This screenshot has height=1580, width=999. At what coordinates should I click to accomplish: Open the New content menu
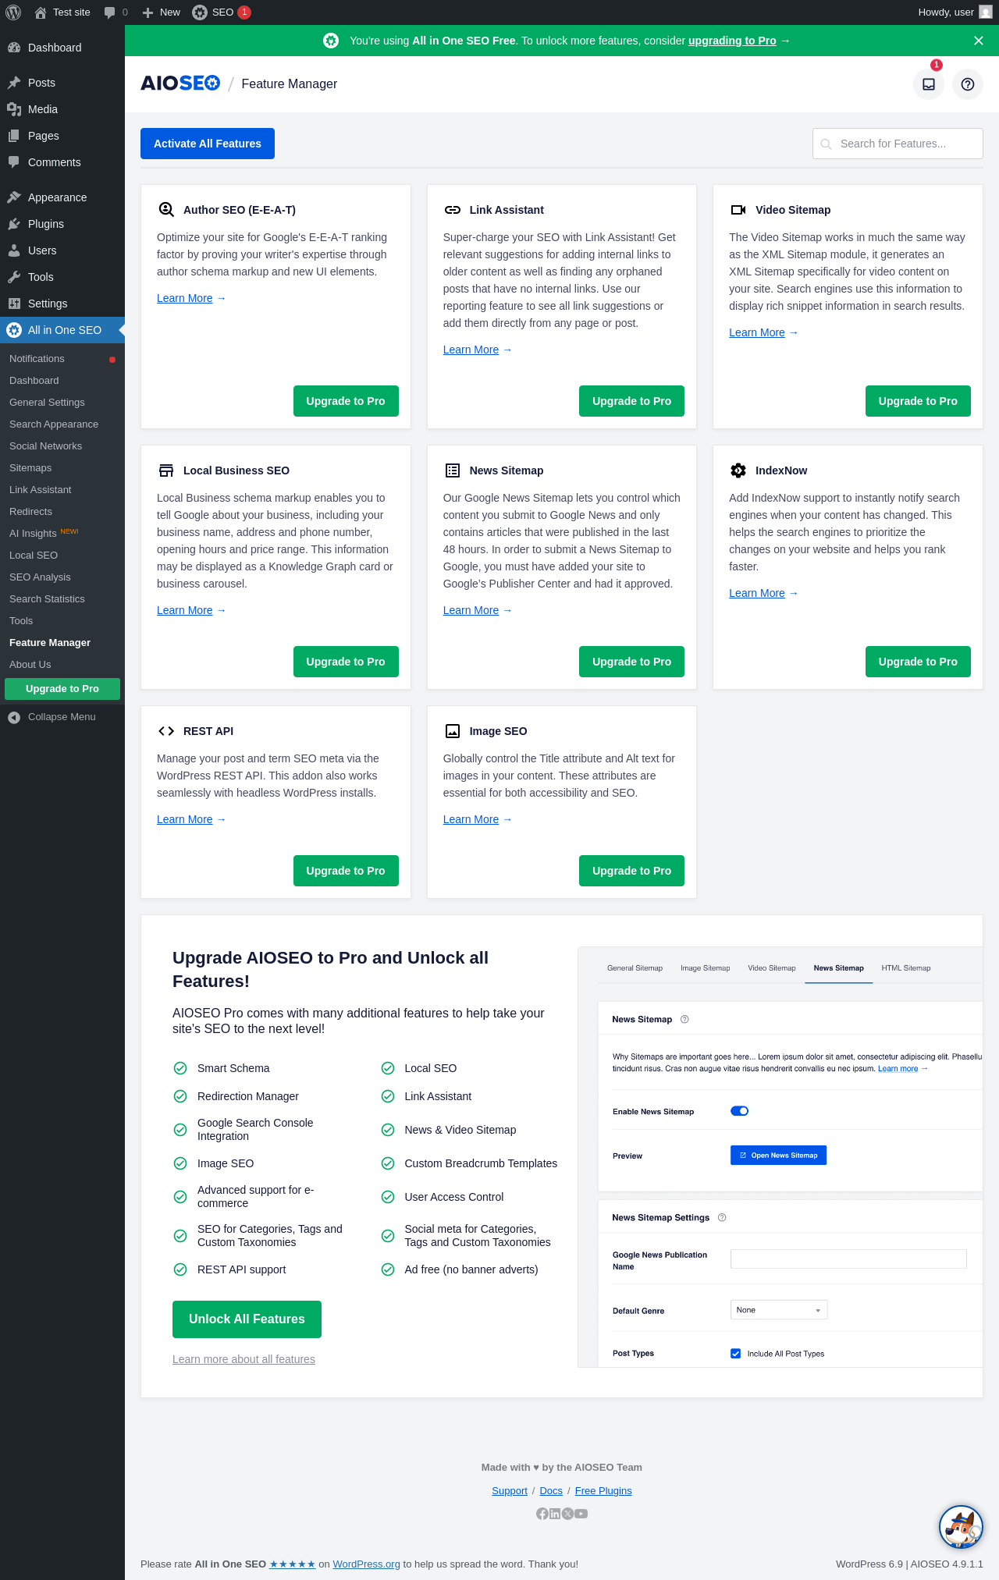(162, 12)
